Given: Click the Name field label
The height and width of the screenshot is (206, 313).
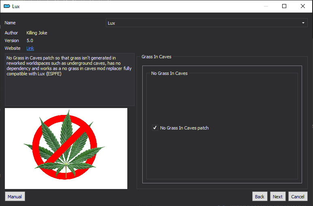Looking at the screenshot, I should coord(10,23).
